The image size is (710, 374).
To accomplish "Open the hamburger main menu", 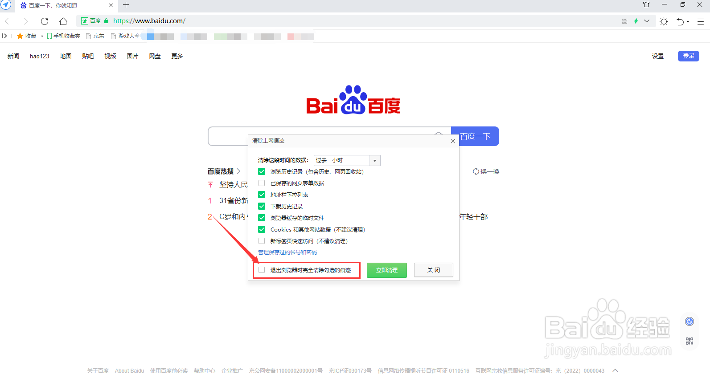I will 701,21.
